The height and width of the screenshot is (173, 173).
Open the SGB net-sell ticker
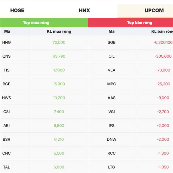click(112, 42)
